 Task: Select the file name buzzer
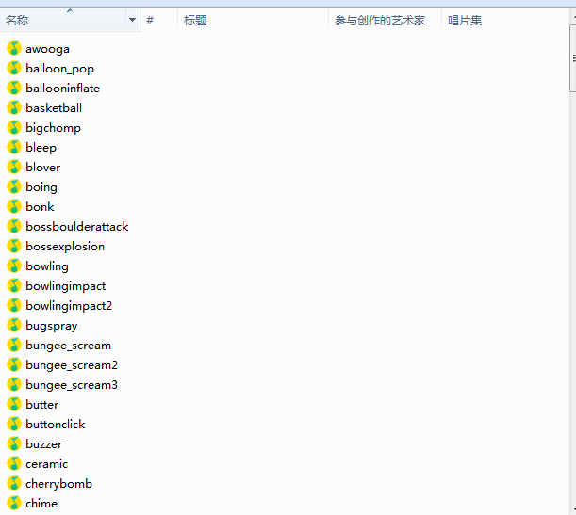(x=44, y=445)
